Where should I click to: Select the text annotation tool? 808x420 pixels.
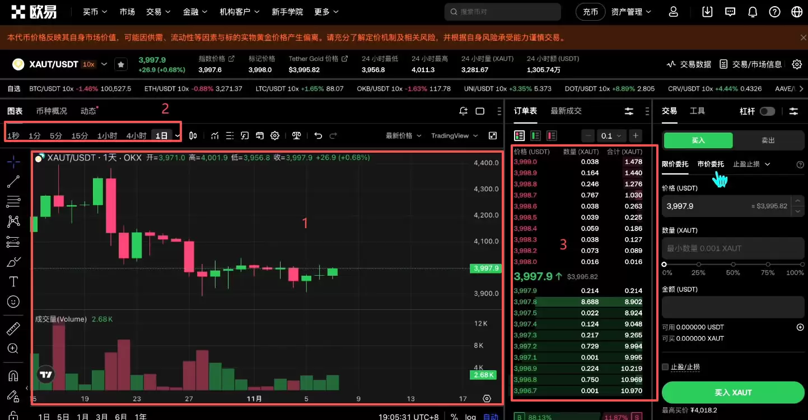pos(13,281)
